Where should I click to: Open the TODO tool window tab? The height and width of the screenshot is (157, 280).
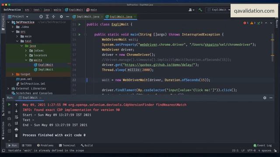(x=27, y=145)
